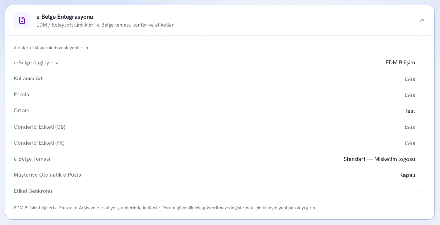Image resolution: width=440 pixels, height=225 pixels.
Task: Click the footer note about EDM Bilişim bilgileri
Action: (165, 208)
